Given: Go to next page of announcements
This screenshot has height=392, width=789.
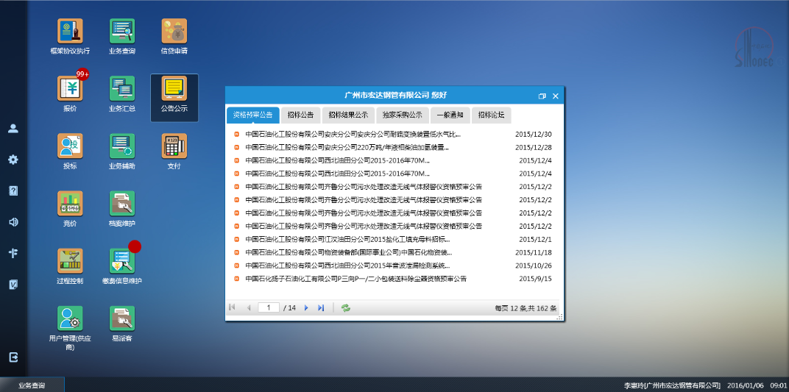Looking at the screenshot, I should pyautogui.click(x=306, y=308).
